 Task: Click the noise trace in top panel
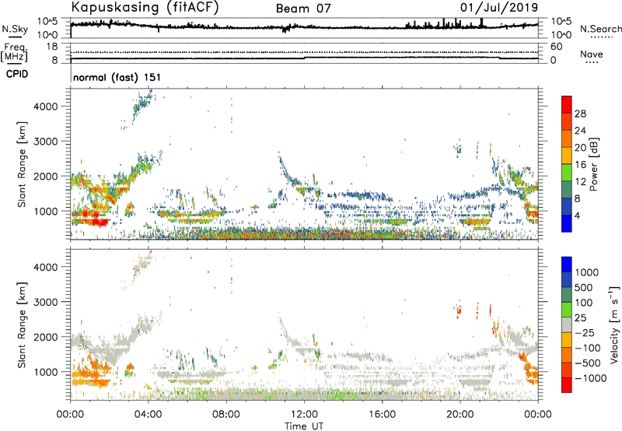click(304, 27)
